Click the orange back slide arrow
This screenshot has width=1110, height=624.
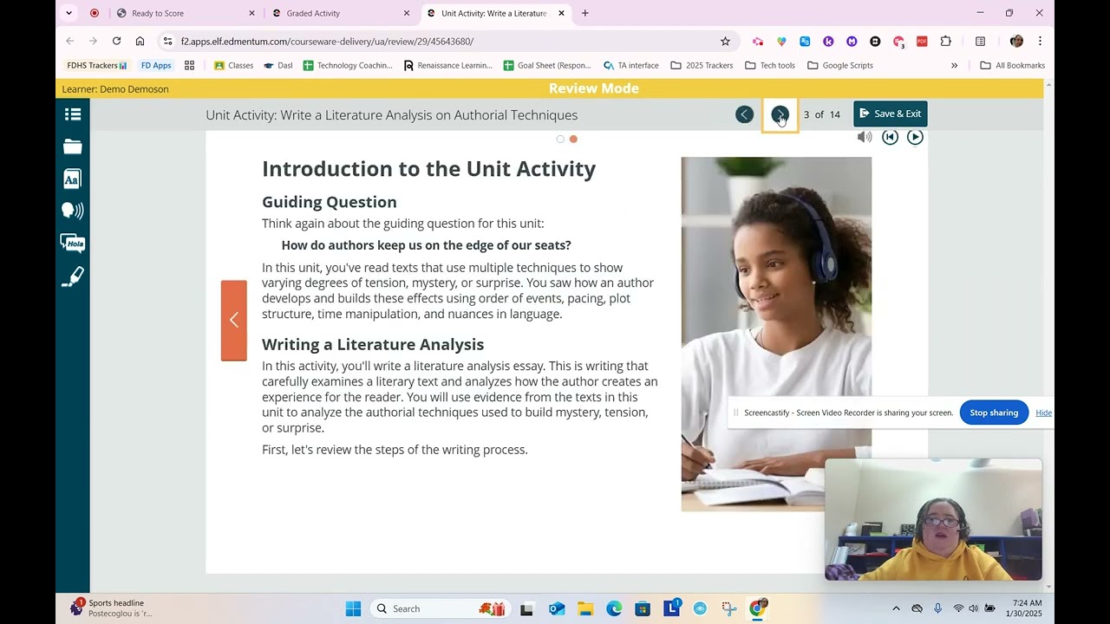[x=234, y=320]
